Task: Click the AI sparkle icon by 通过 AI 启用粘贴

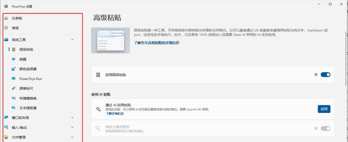Action: [98, 109]
